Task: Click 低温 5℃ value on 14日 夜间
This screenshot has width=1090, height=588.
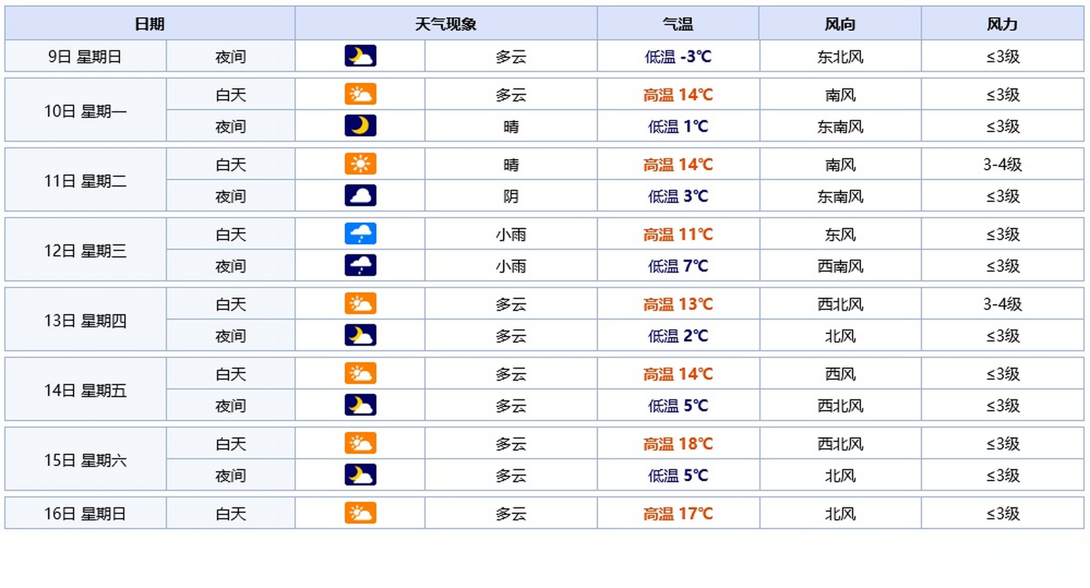Action: click(678, 406)
